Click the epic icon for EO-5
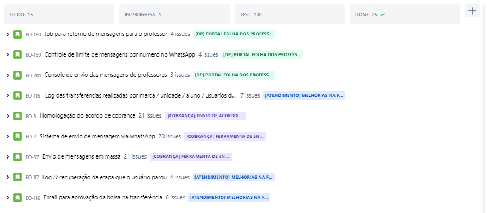 tap(17, 116)
